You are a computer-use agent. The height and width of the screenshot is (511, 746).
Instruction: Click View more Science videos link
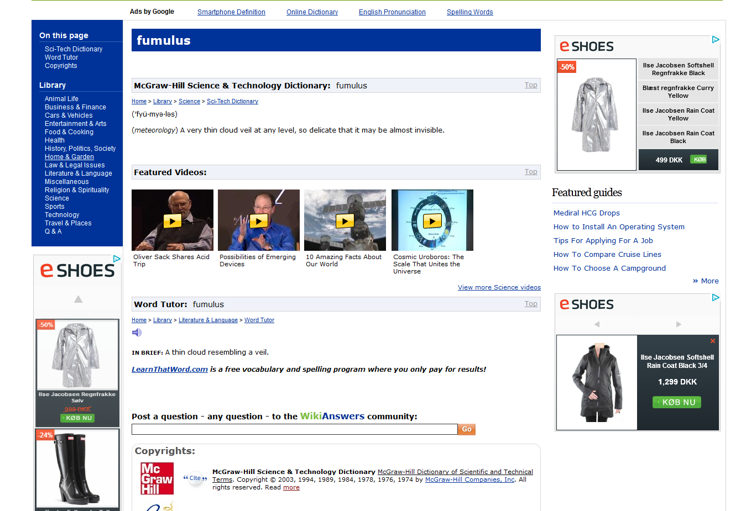[499, 287]
